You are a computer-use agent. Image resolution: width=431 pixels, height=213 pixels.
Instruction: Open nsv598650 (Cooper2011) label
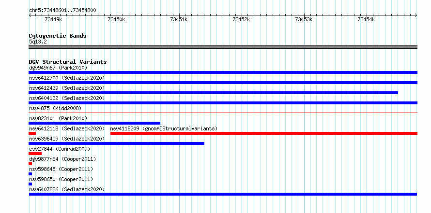tap(61, 179)
